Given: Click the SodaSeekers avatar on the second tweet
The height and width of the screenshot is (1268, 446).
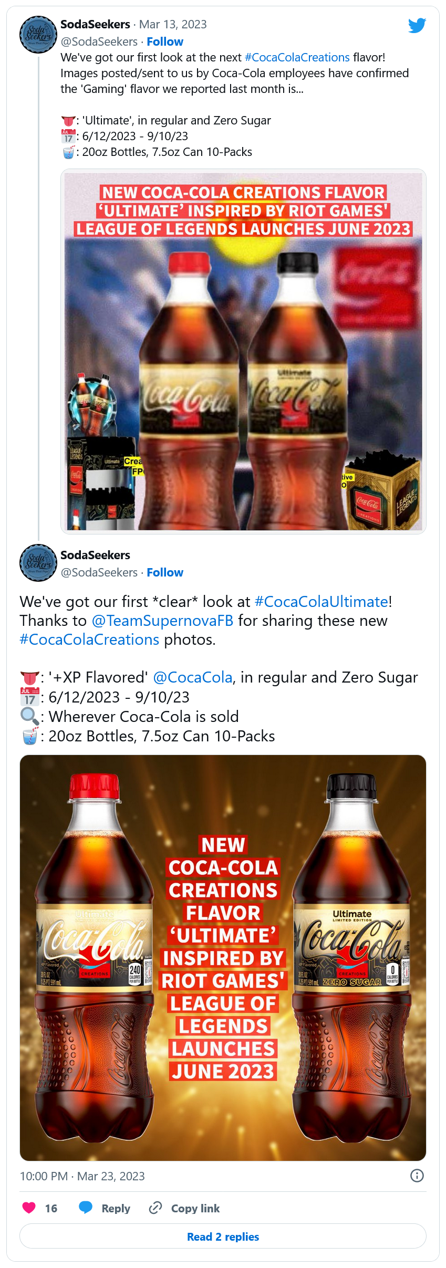Looking at the screenshot, I should 38,563.
